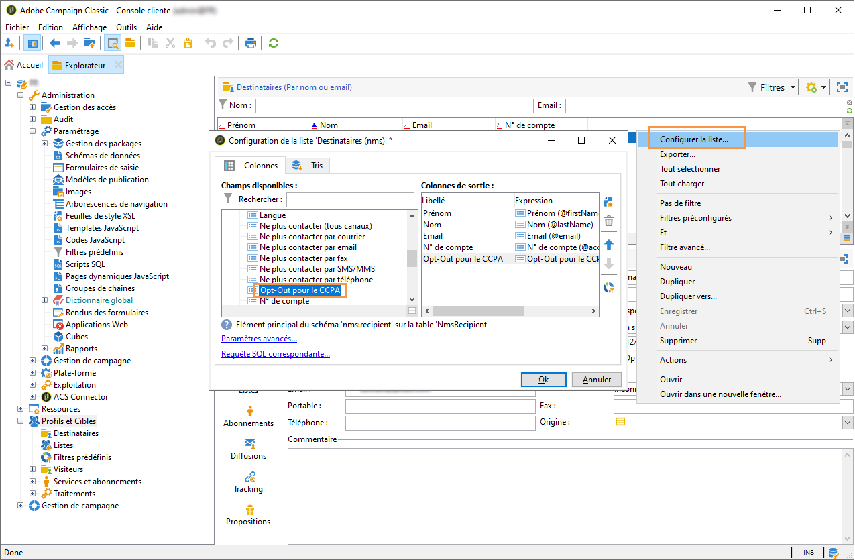Click the print icon in the toolbar

(x=251, y=43)
